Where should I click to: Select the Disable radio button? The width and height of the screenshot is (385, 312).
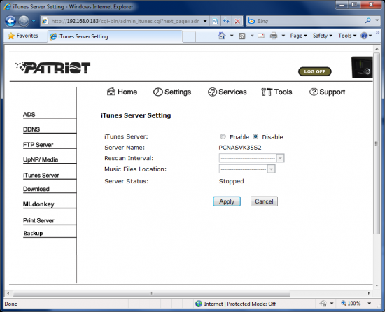pos(255,136)
